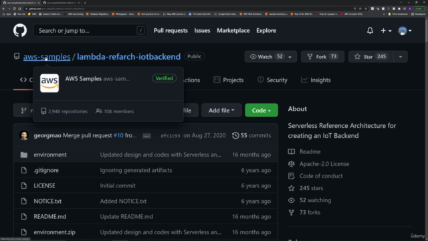Open the 'Update README.md' commit message

pyautogui.click(x=126, y=216)
